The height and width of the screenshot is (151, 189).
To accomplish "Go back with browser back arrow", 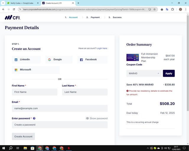I will coord(3,9).
